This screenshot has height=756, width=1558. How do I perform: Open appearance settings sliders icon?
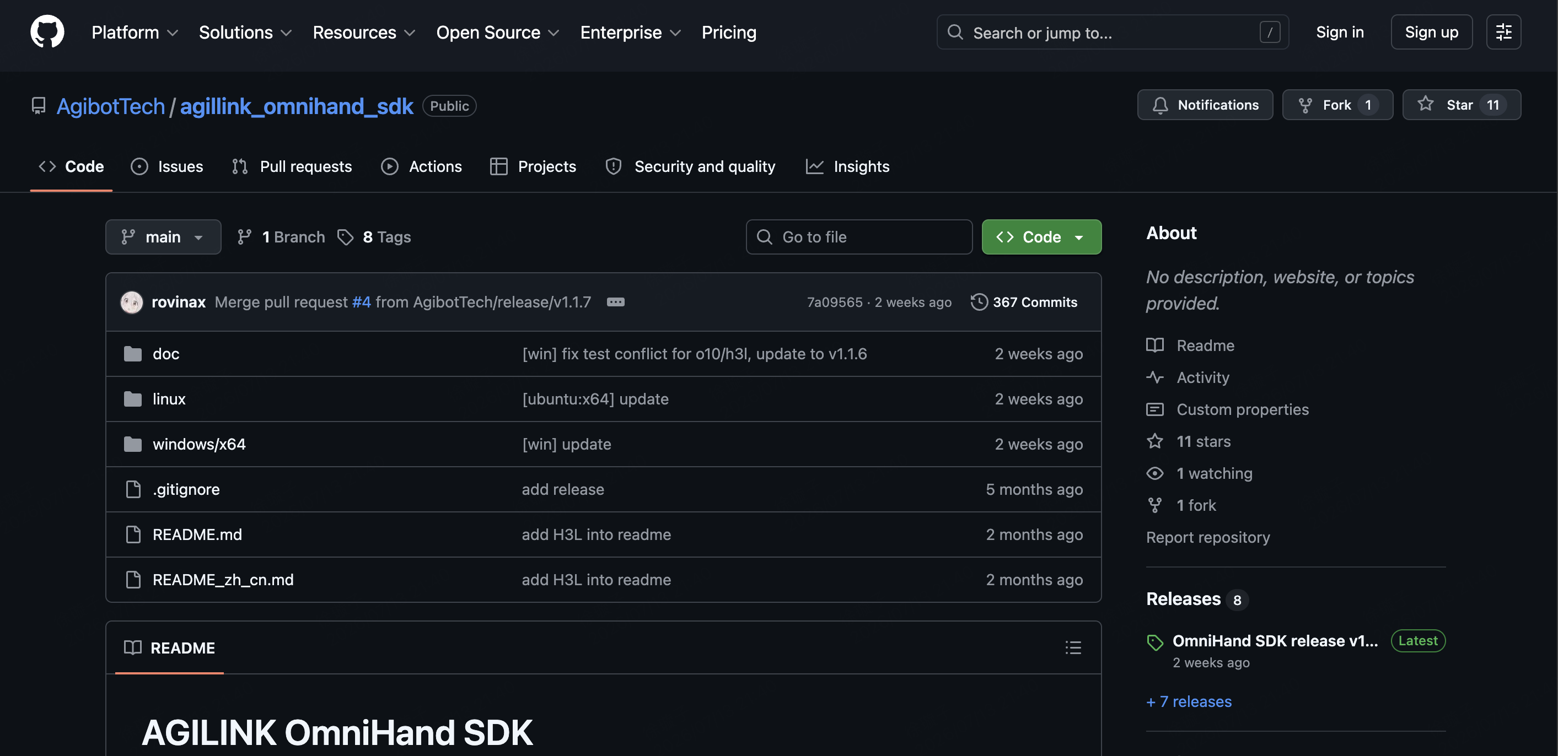click(1503, 32)
